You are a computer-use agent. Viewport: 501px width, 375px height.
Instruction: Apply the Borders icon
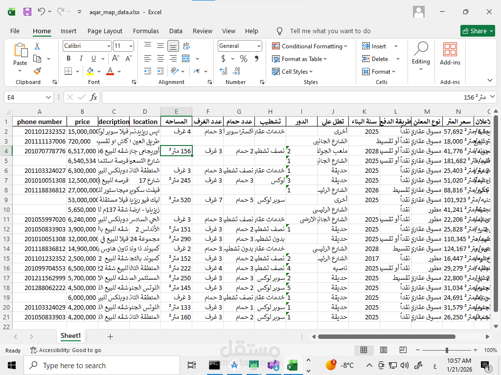68,71
